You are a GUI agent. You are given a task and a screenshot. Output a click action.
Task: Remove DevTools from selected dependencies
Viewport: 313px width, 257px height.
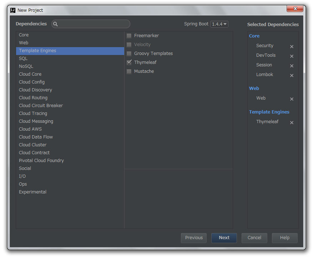point(292,56)
